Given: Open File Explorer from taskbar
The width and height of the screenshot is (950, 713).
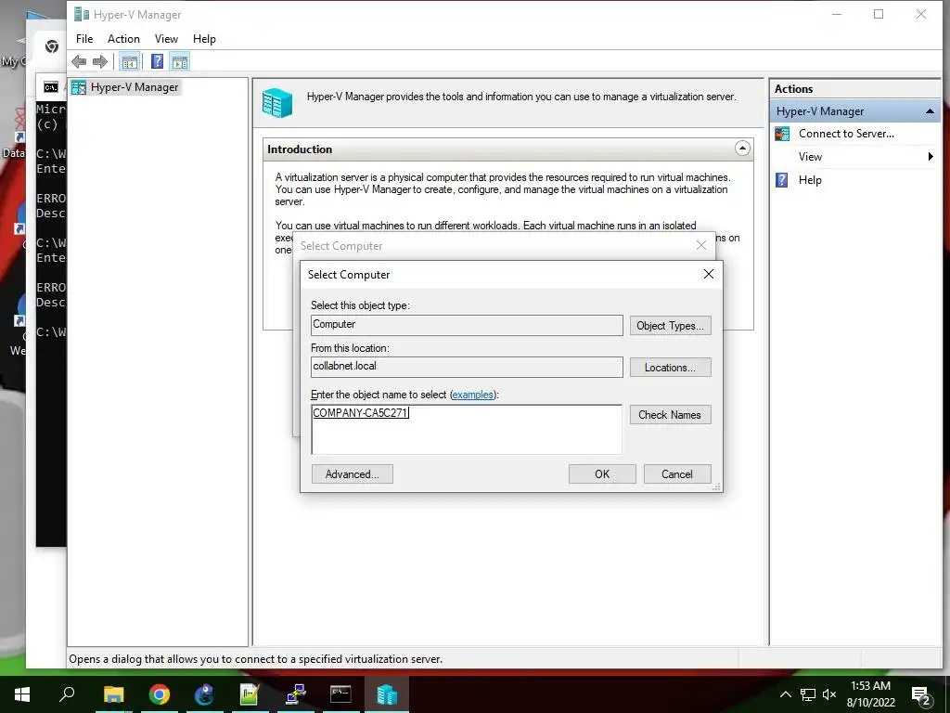Looking at the screenshot, I should pos(113,694).
